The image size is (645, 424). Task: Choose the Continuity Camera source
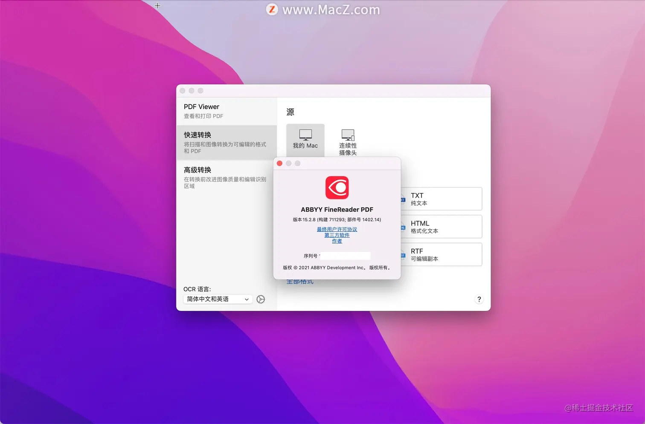(348, 142)
